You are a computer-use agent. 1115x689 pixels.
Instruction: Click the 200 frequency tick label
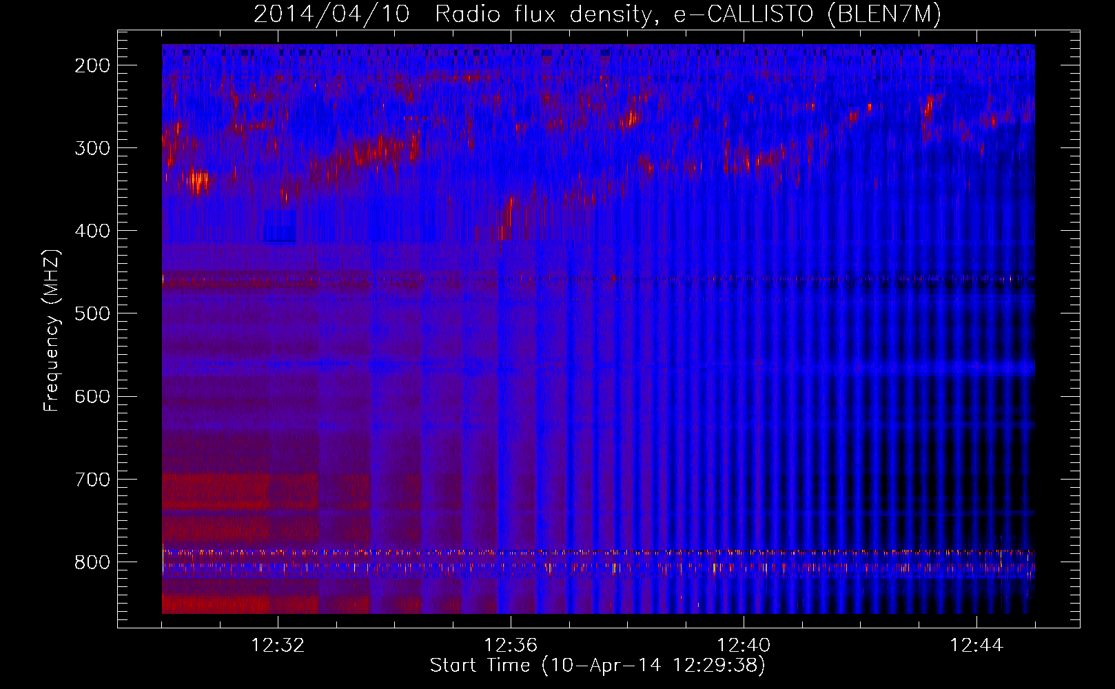pyautogui.click(x=92, y=66)
